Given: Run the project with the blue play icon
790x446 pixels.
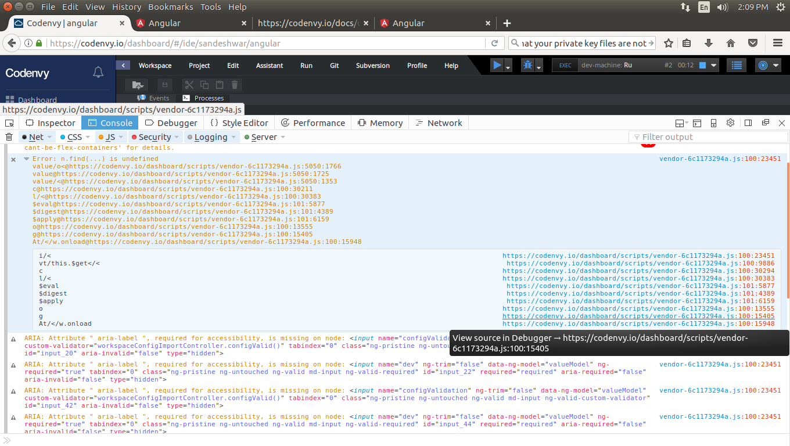Looking at the screenshot, I should pos(497,65).
